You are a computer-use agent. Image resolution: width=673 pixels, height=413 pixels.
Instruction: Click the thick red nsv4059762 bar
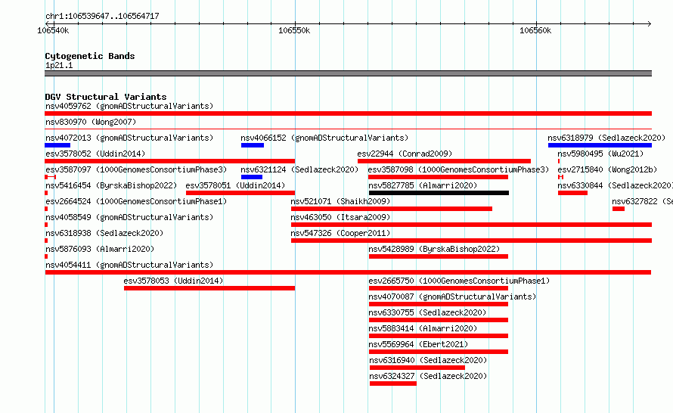click(x=348, y=113)
